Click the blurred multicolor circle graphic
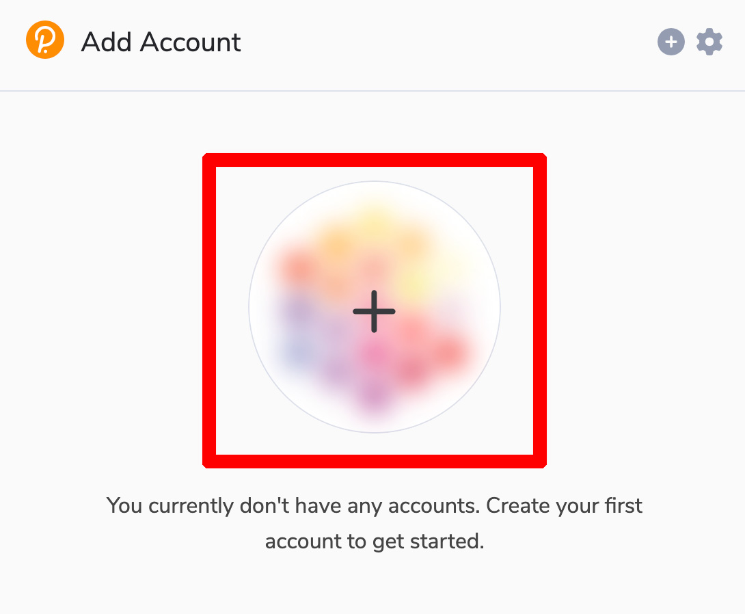 (x=375, y=307)
